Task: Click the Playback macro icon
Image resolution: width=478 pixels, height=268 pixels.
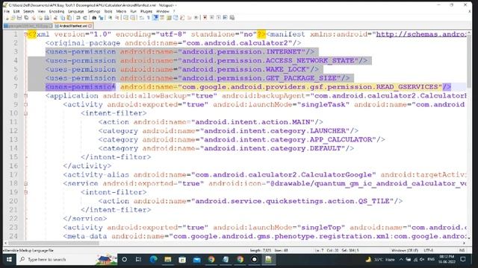Action: [218, 18]
